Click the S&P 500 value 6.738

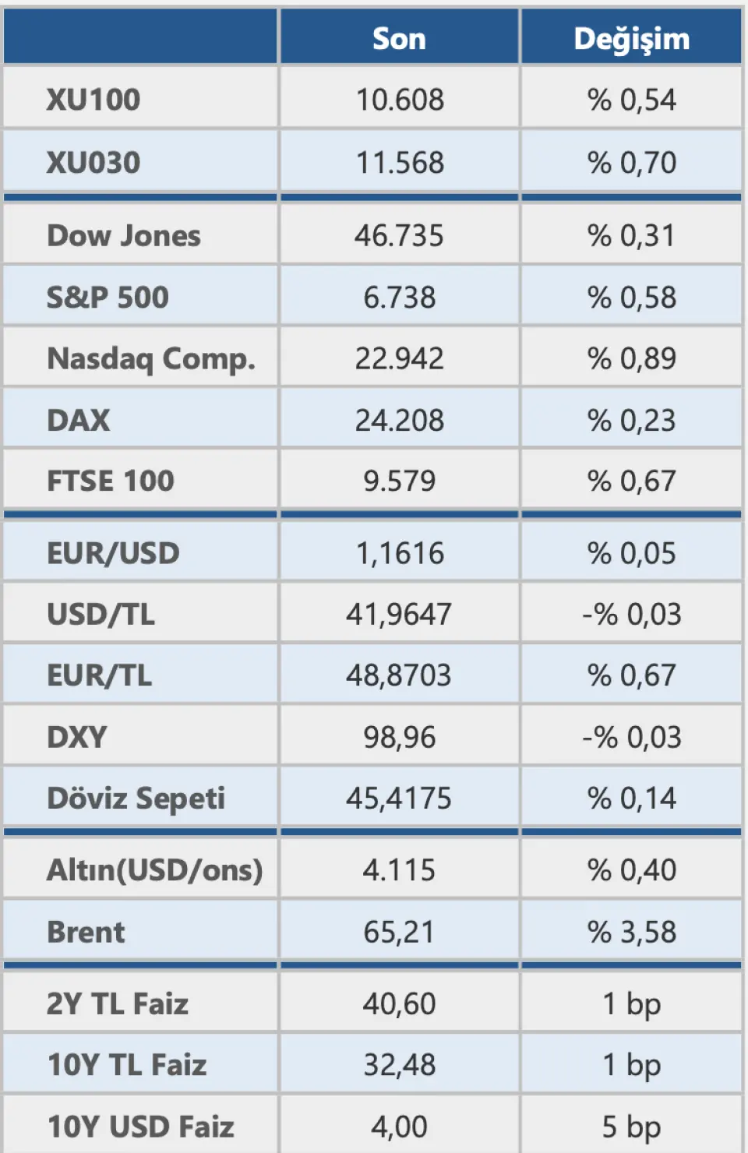click(399, 298)
